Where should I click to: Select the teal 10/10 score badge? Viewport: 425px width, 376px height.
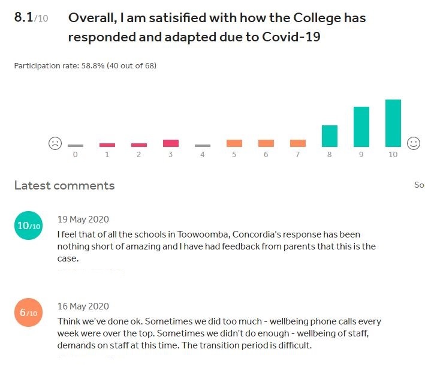(28, 225)
